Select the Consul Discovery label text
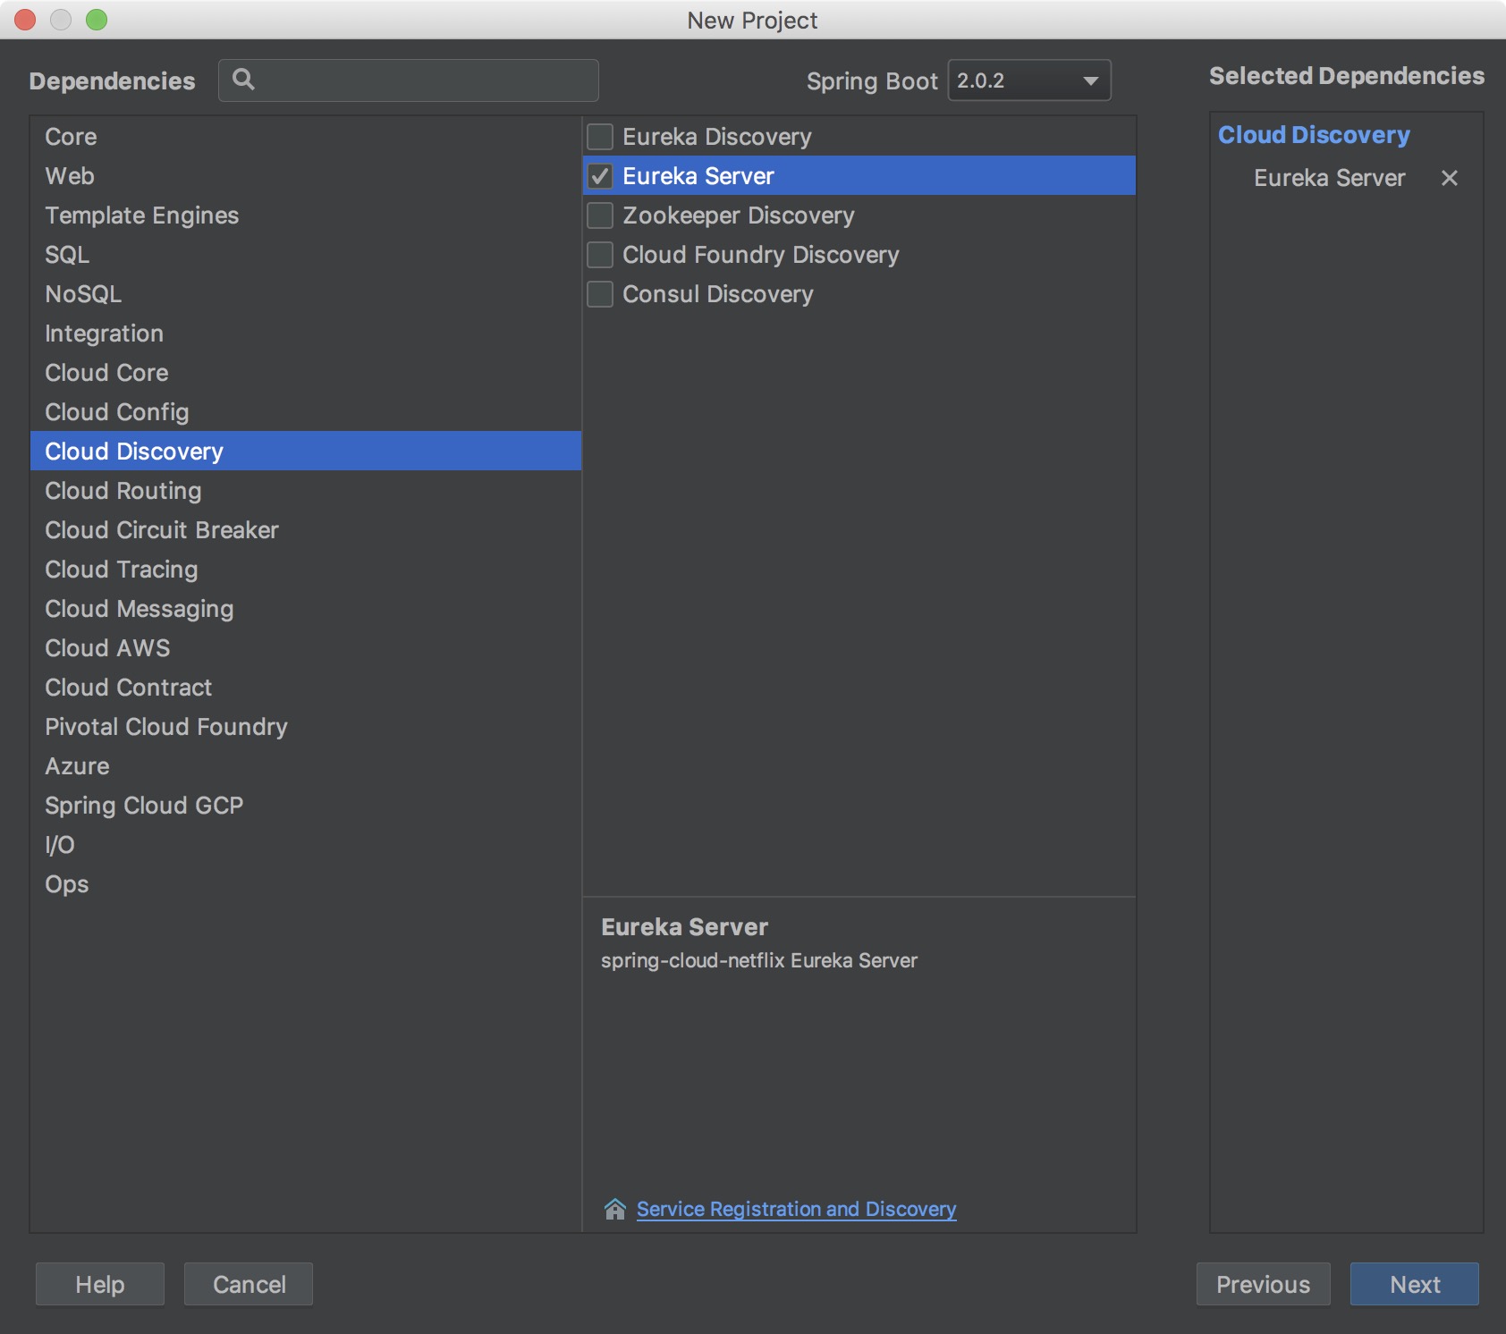Image resolution: width=1506 pixels, height=1334 pixels. click(718, 294)
